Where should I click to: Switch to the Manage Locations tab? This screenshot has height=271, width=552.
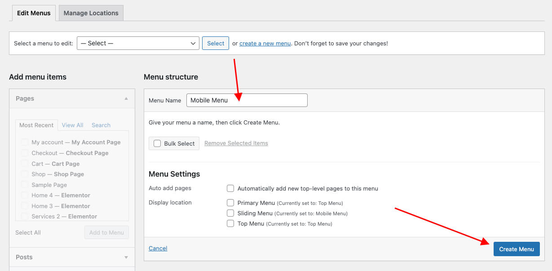coord(91,13)
